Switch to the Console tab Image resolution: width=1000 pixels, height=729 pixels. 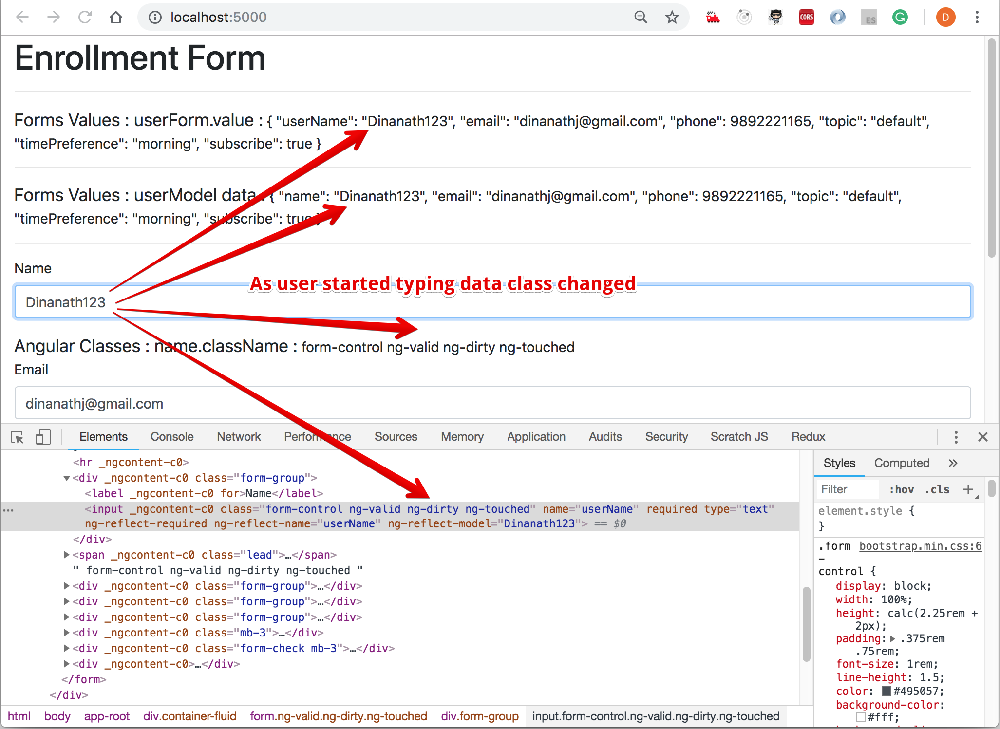pyautogui.click(x=172, y=437)
